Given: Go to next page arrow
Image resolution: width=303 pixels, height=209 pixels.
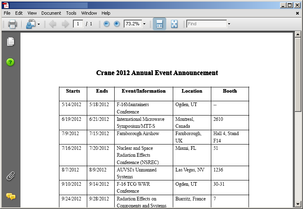Looking at the screenshot, I should click(x=66, y=24).
